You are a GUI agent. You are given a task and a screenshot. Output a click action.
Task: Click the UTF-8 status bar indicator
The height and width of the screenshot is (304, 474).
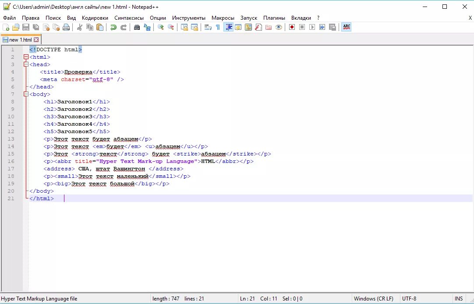409,298
